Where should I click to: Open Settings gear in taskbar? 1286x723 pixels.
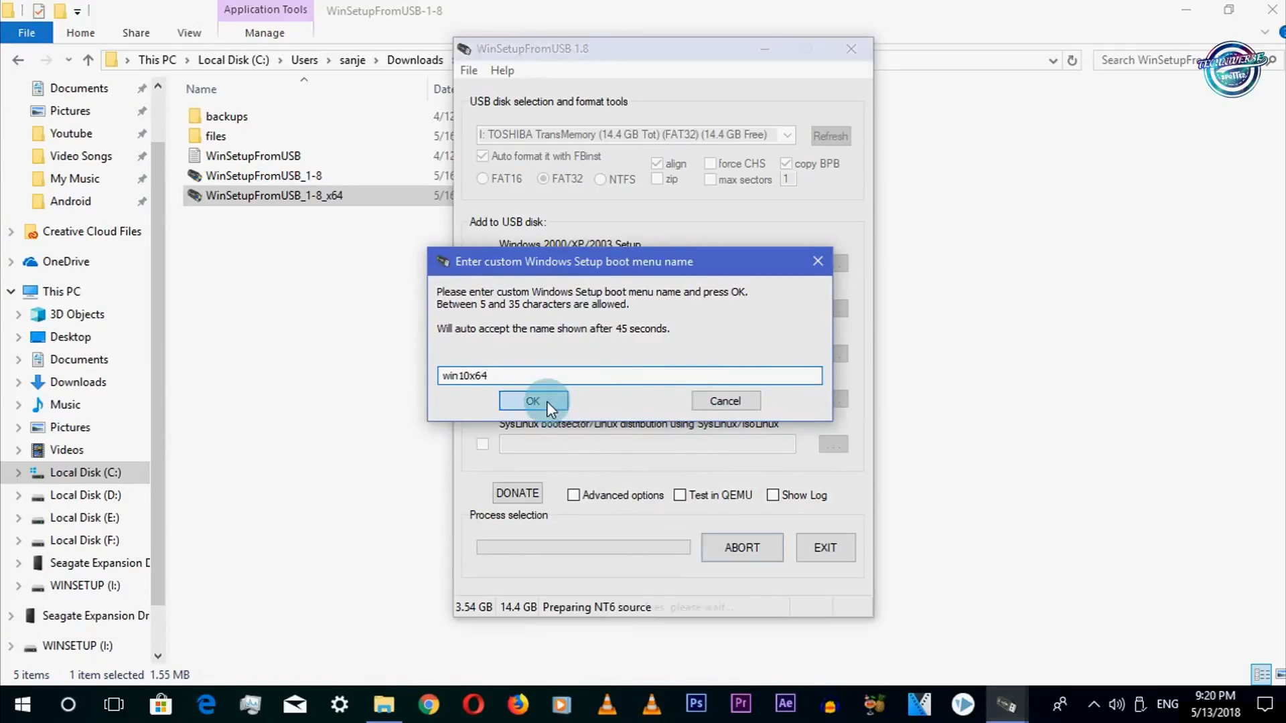(x=340, y=704)
